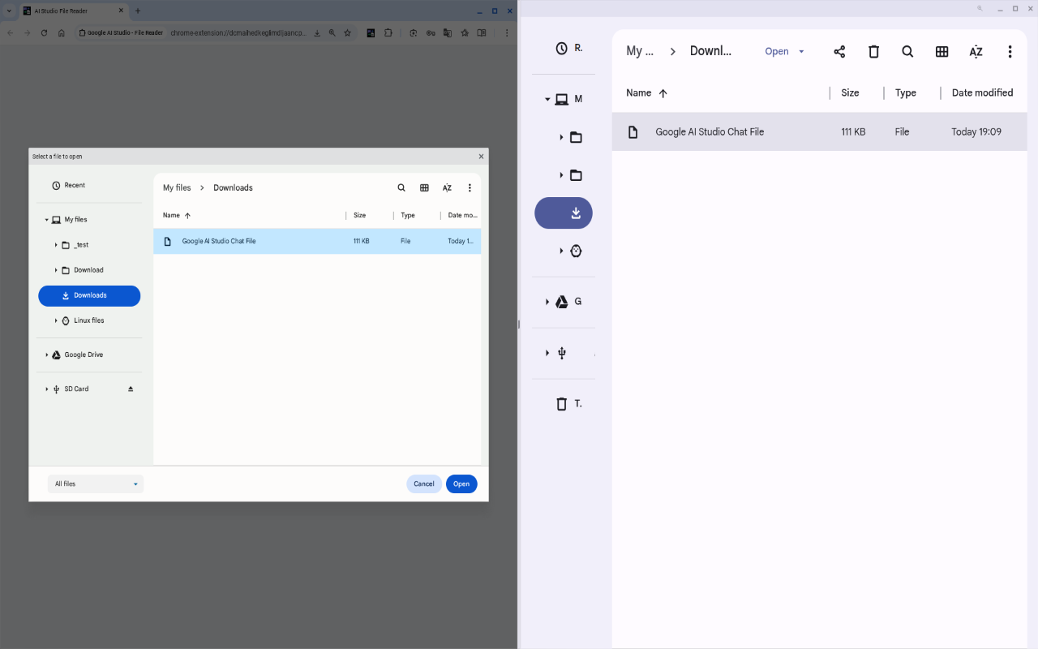Click highlighted Downloads icon in Files window sidebar
The width and height of the screenshot is (1038, 649).
pyautogui.click(x=576, y=213)
